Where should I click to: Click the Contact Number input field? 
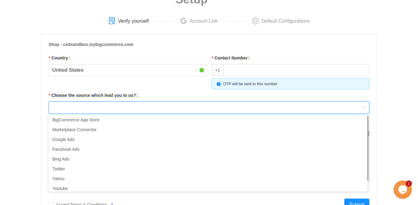click(296, 70)
